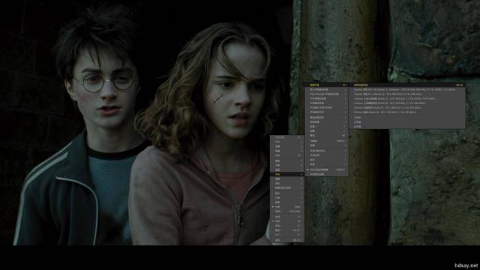Open the hdsay.net watermark link

tap(466, 265)
